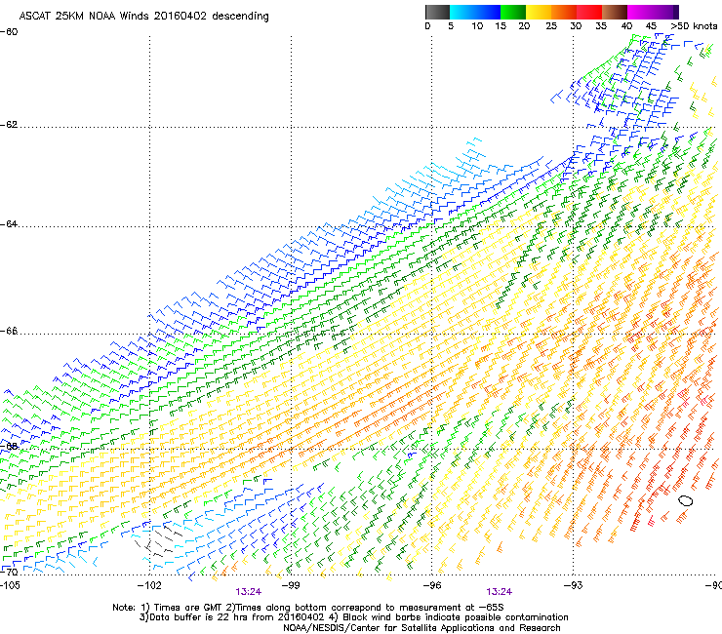
Task: Click the '20' label under the color bar
Action: 524,26
